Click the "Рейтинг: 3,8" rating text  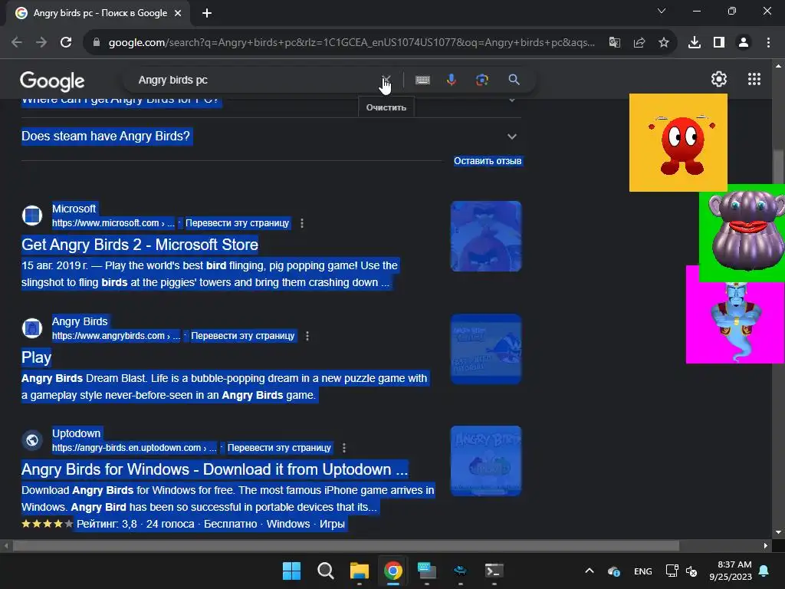(107, 524)
